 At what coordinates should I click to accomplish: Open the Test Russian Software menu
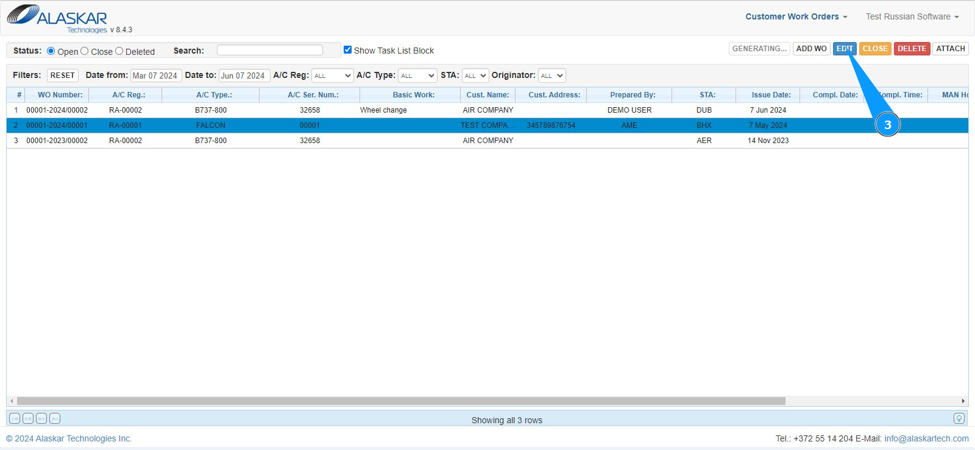pyautogui.click(x=912, y=16)
